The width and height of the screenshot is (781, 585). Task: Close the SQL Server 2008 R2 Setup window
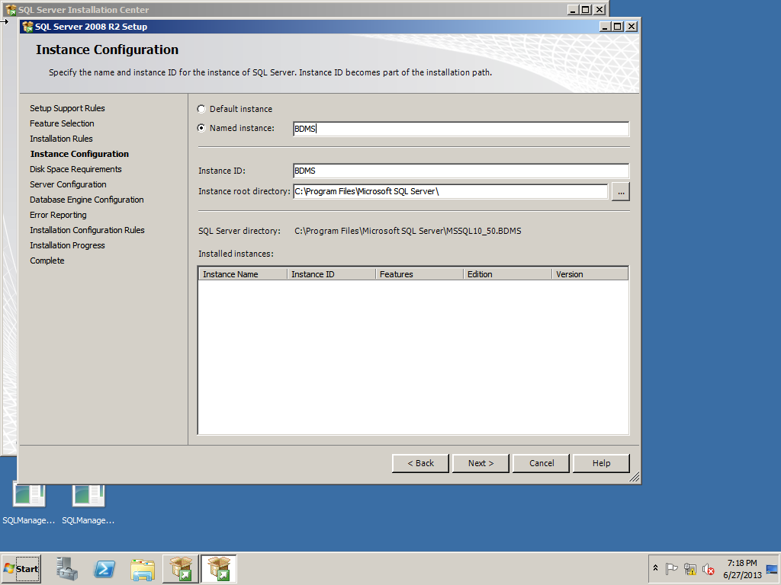point(631,27)
